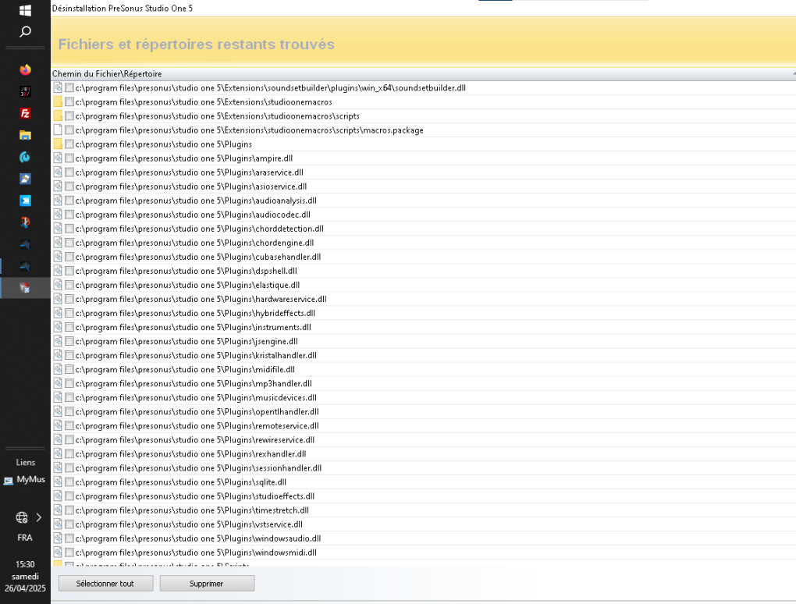This screenshot has height=604, width=796.
Task: Open the network globe status icon
Action: click(x=22, y=517)
